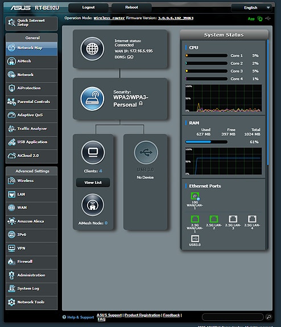281x327 pixels.
Task: Click the LAN port icon in sidebar
Action: [11, 194]
